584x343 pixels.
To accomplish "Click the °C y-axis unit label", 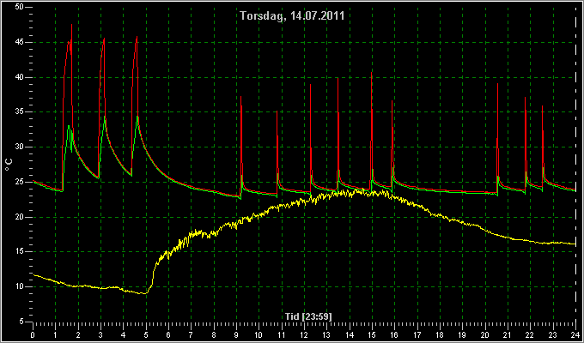I will pyautogui.click(x=9, y=165).
